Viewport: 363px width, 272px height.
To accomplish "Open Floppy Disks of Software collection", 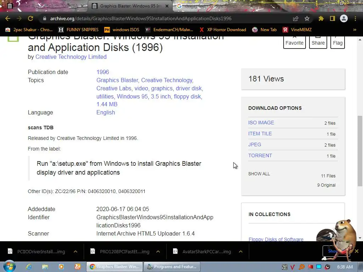I will tap(276, 239).
